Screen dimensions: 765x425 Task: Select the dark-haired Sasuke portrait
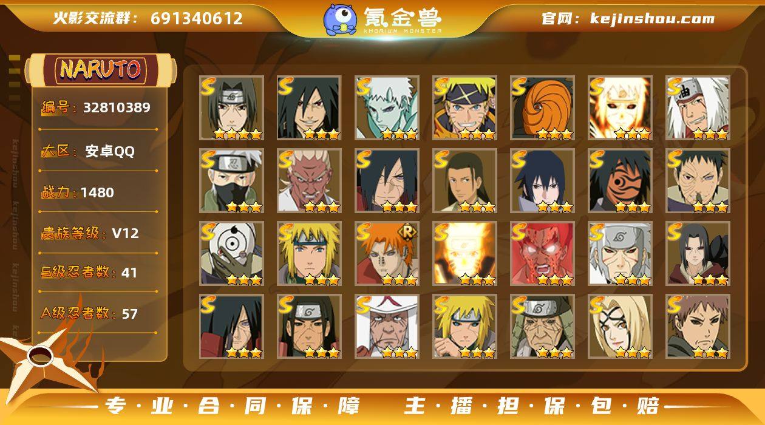tap(542, 181)
